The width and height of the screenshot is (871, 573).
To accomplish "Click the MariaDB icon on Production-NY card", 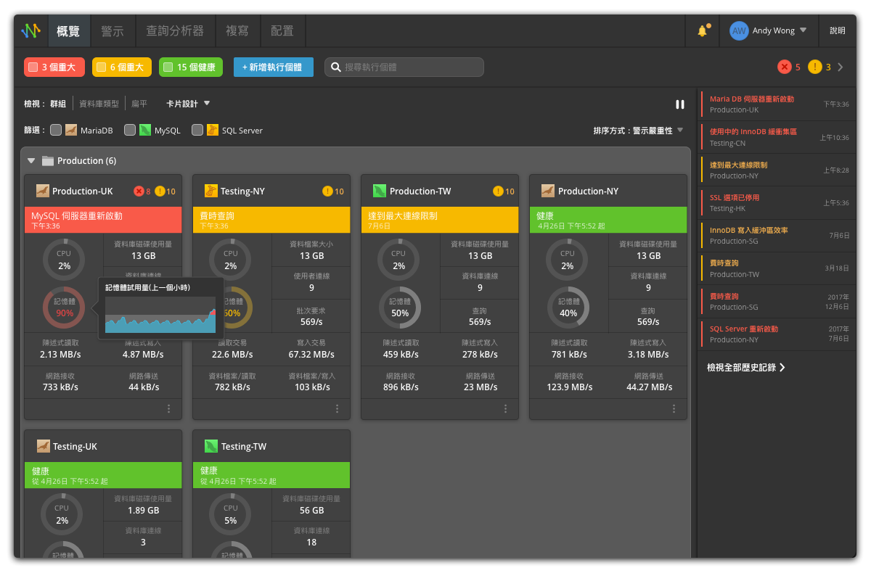I will coord(548,191).
